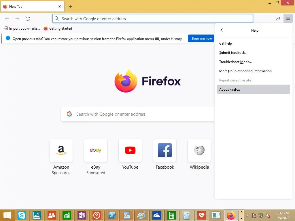Viewport: 295px width, 221px height.
Task: Open WordPad from the taskbar
Action: tap(127, 215)
